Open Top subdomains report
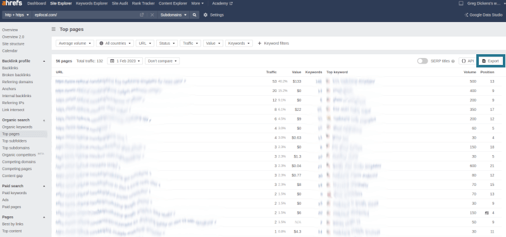 tap(16, 148)
